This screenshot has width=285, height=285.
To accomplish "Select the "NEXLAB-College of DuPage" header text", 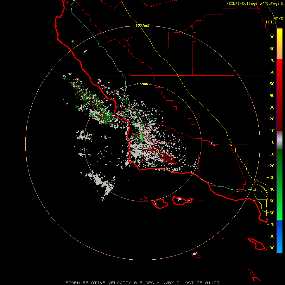I will 253,3.
